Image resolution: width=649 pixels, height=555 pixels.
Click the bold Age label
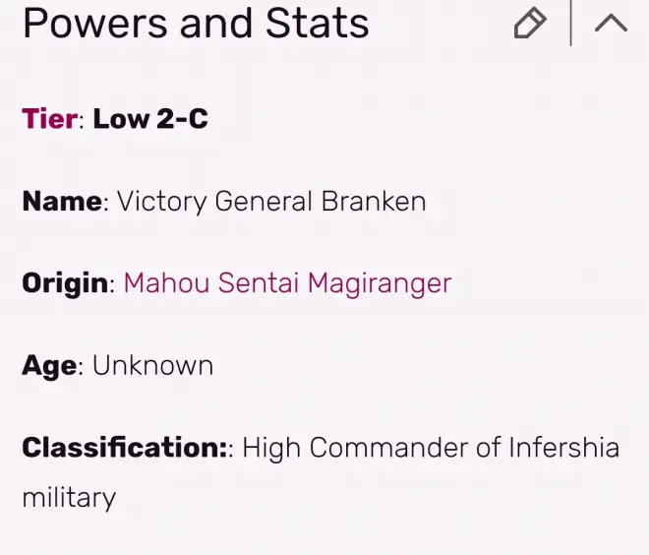[49, 366]
